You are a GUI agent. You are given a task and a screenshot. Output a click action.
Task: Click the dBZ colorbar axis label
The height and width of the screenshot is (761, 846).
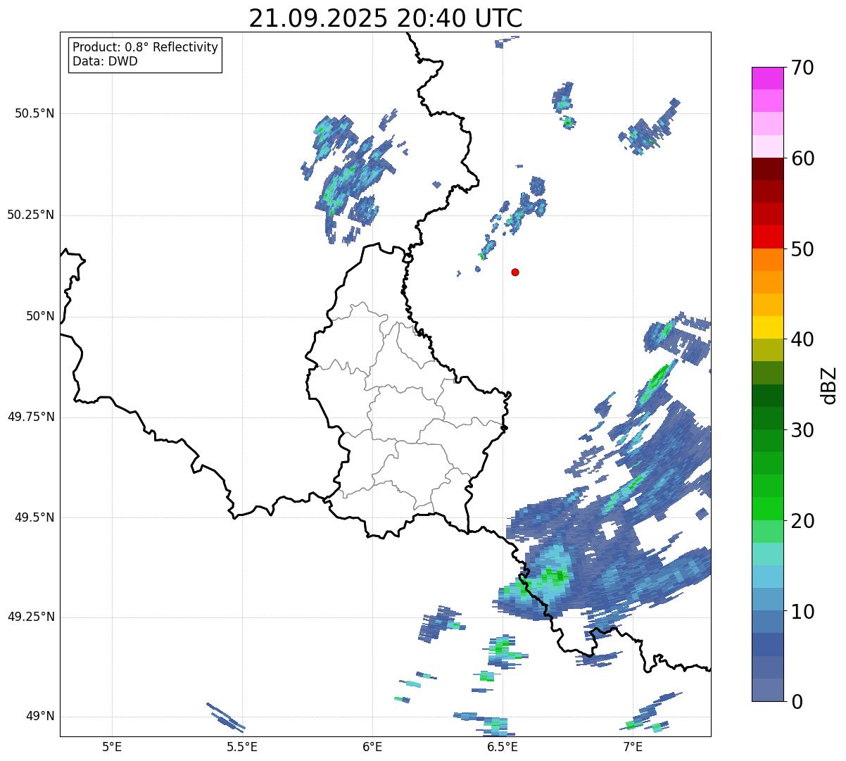tap(830, 384)
